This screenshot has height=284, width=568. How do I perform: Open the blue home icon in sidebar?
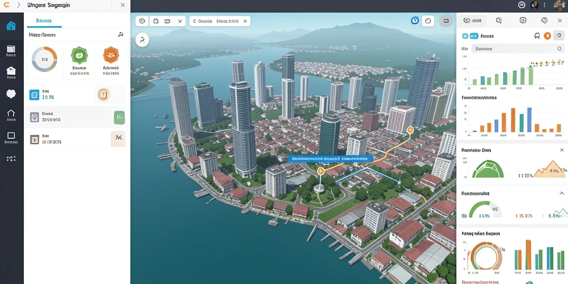pyautogui.click(x=11, y=26)
